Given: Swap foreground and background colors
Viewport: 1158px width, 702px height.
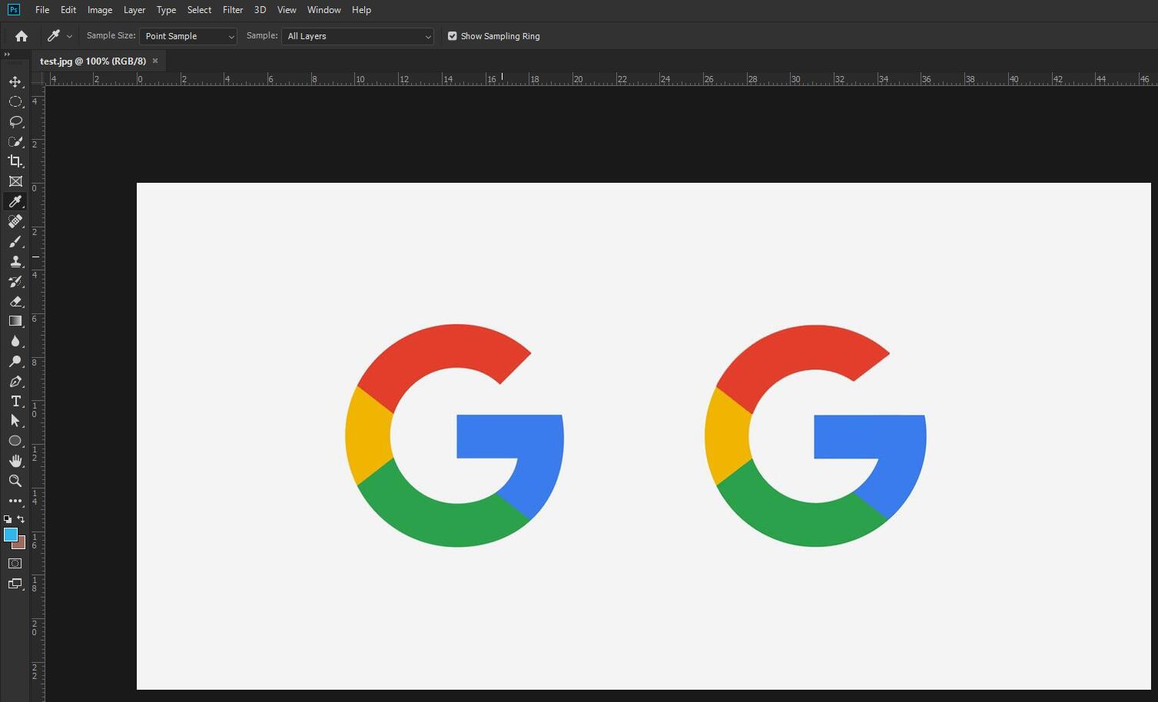Looking at the screenshot, I should pyautogui.click(x=22, y=519).
